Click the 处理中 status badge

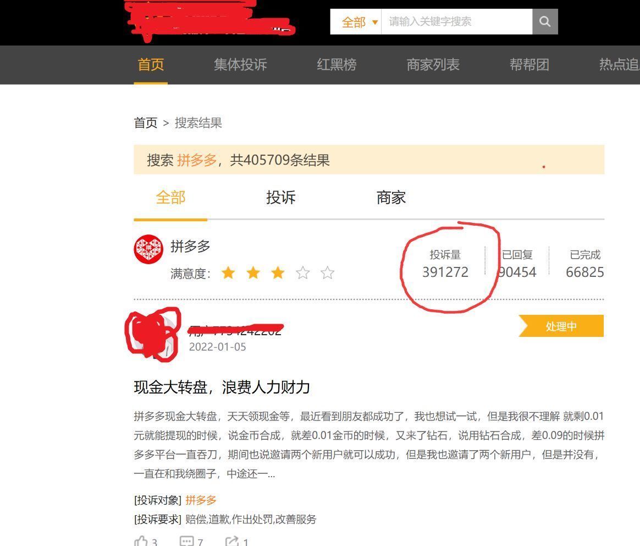coord(561,326)
